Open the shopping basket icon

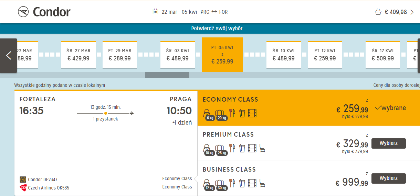click(x=378, y=12)
